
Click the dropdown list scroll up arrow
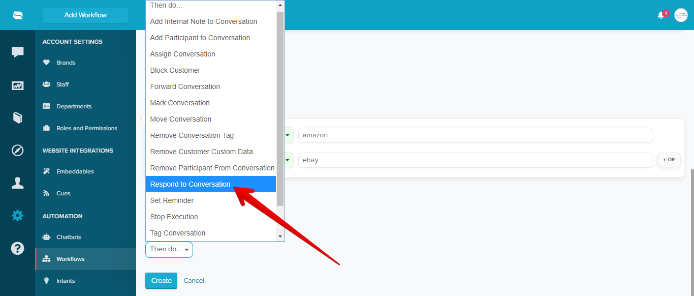click(280, 5)
